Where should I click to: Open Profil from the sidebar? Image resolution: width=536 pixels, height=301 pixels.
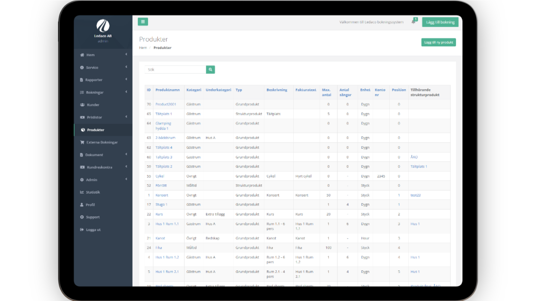91,205
